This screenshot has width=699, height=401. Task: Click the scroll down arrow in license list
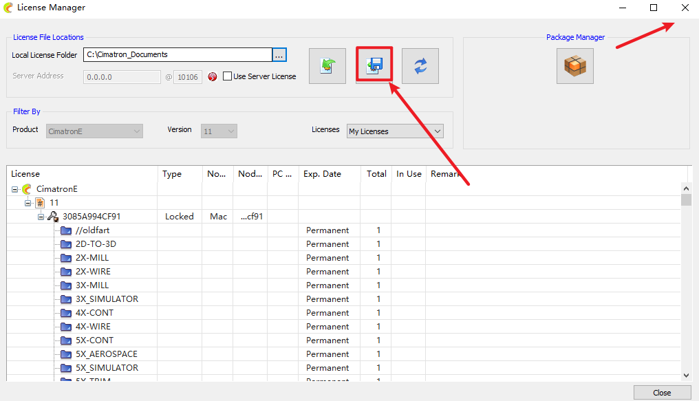click(686, 375)
